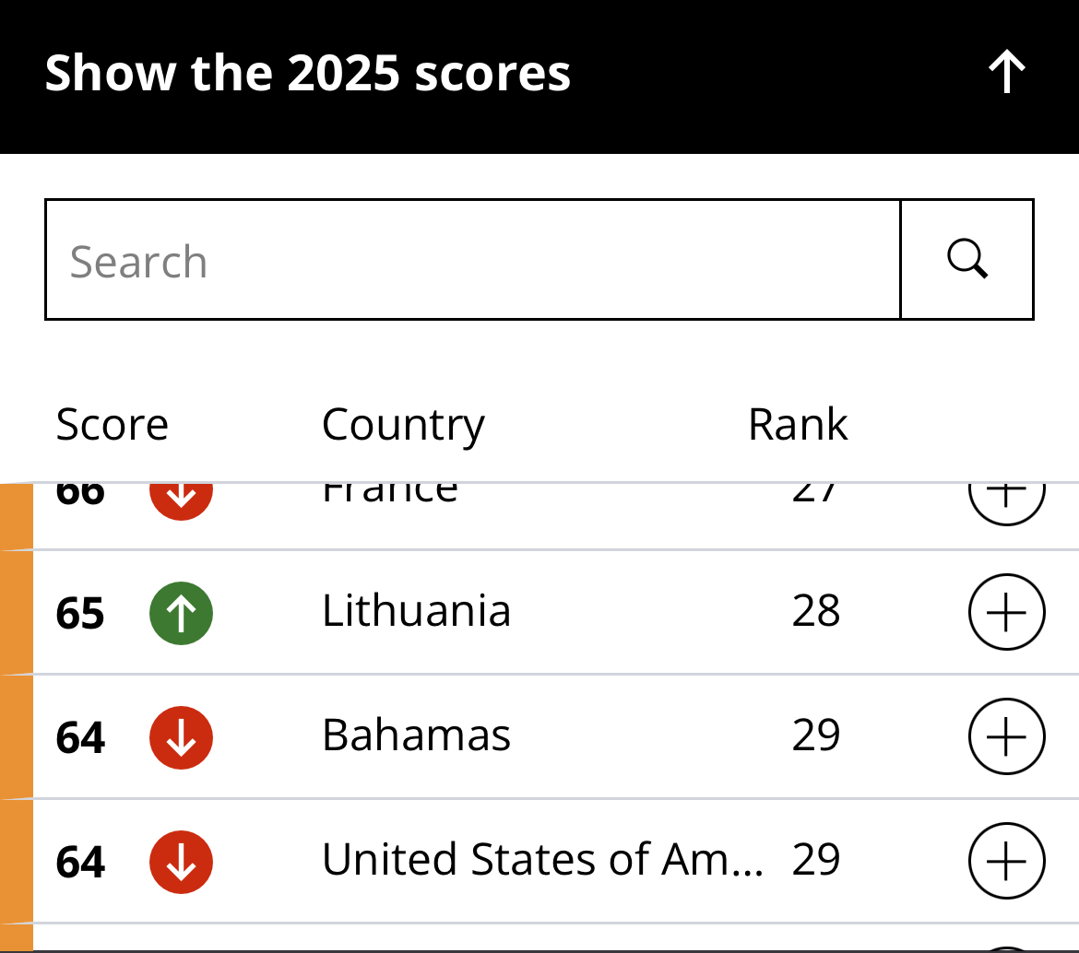The image size is (1079, 953).
Task: Expand Bahamas row with plus icon
Action: pyautogui.click(x=1006, y=737)
